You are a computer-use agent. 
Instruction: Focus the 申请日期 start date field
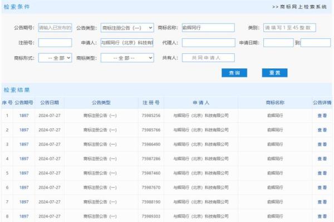(x=278, y=43)
